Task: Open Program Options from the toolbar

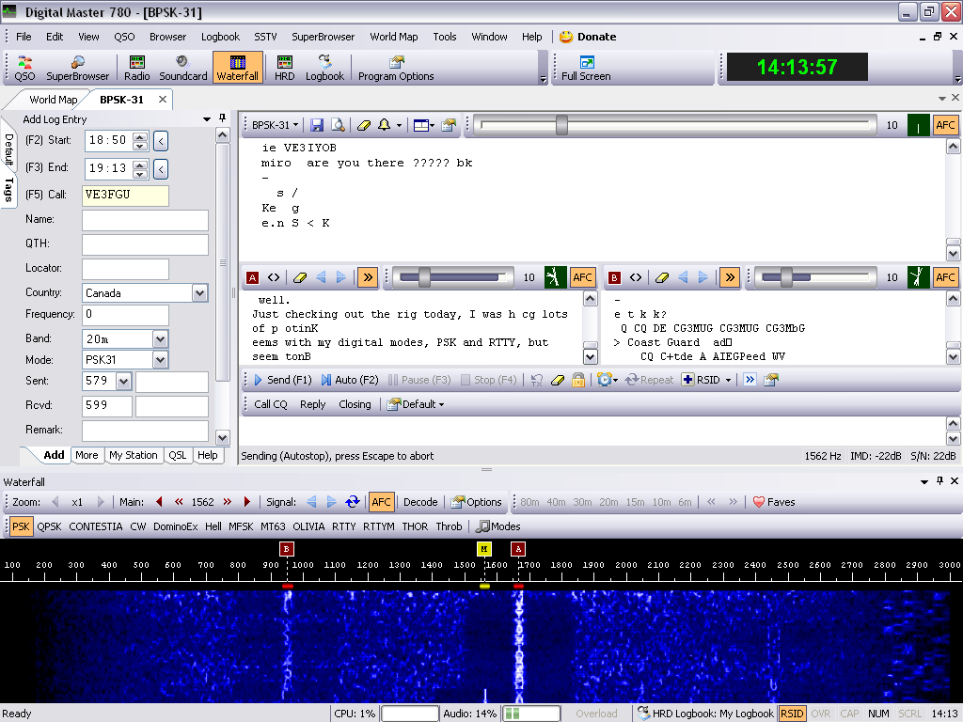Action: point(396,68)
